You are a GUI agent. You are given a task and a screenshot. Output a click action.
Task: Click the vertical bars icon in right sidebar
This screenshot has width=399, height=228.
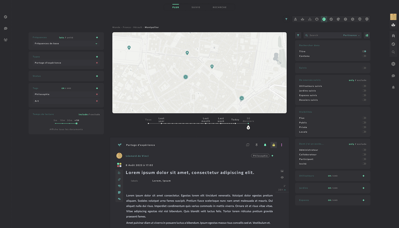coord(393,36)
